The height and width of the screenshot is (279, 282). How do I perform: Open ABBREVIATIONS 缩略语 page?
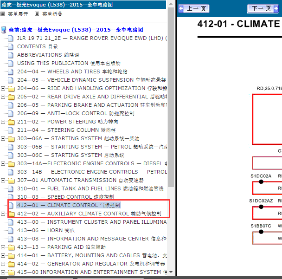(48, 55)
